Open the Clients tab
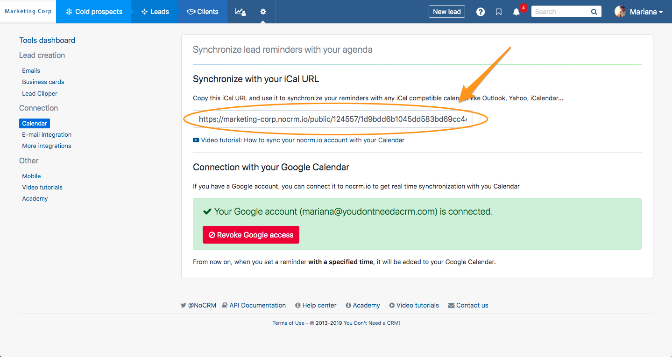Image resolution: width=672 pixels, height=357 pixels. (x=203, y=12)
